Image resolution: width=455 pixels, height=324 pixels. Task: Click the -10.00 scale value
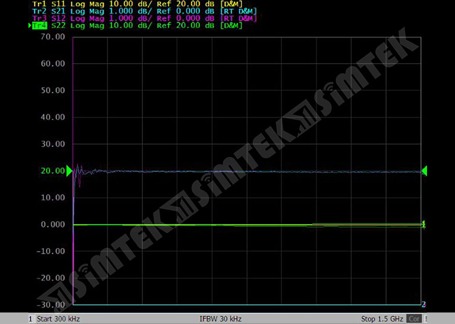click(x=51, y=251)
